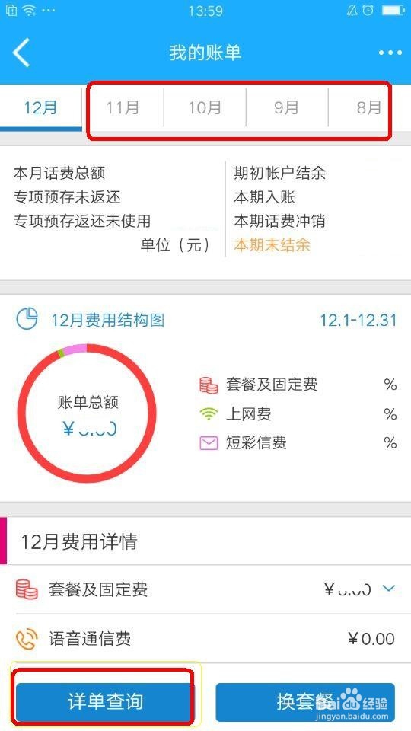
Task: Tap the 详单查询 button
Action: click(x=105, y=702)
